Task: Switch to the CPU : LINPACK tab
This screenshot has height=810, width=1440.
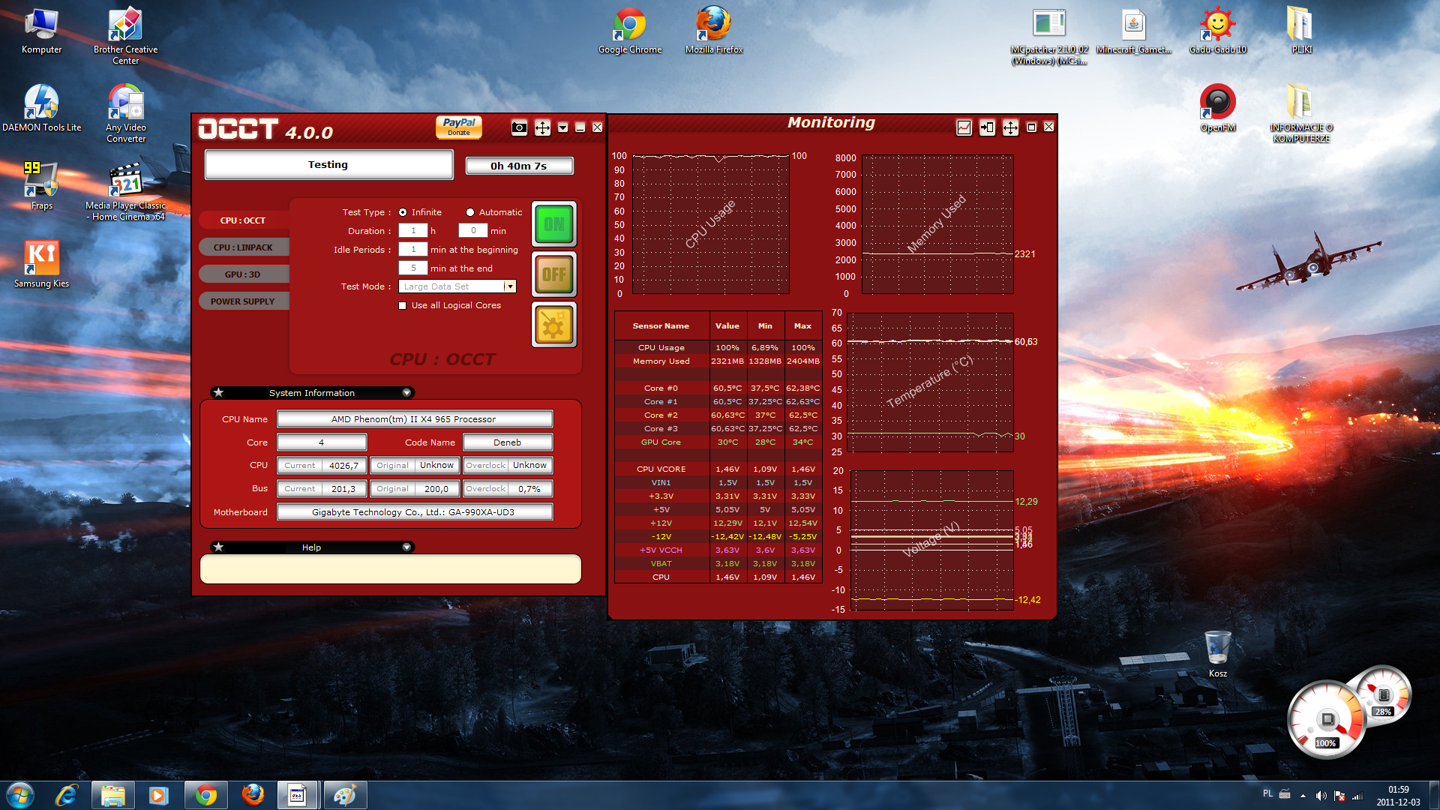Action: 243,247
